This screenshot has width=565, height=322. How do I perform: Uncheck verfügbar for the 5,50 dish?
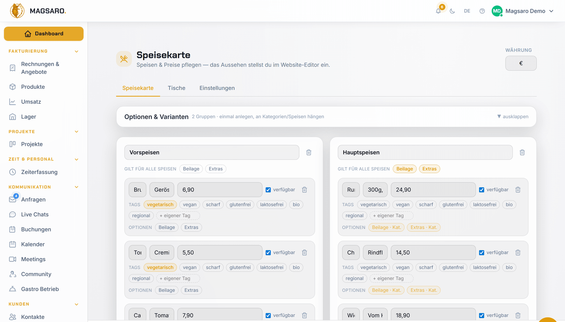pyautogui.click(x=268, y=253)
